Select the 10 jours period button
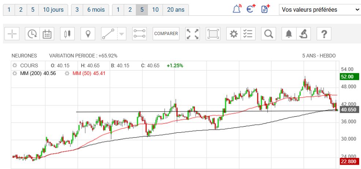This screenshot has width=361, height=169. tap(53, 10)
